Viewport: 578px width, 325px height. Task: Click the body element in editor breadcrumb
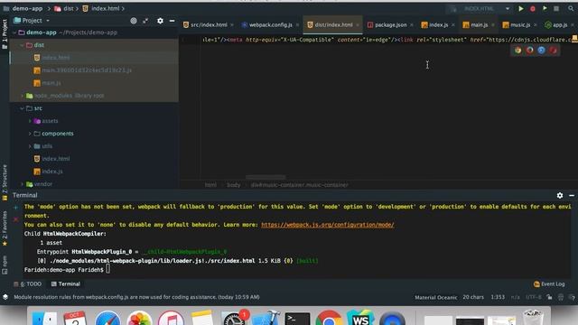click(233, 185)
